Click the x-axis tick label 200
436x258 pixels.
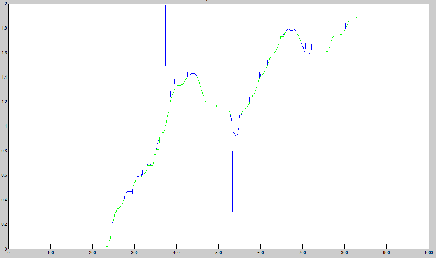92,253
